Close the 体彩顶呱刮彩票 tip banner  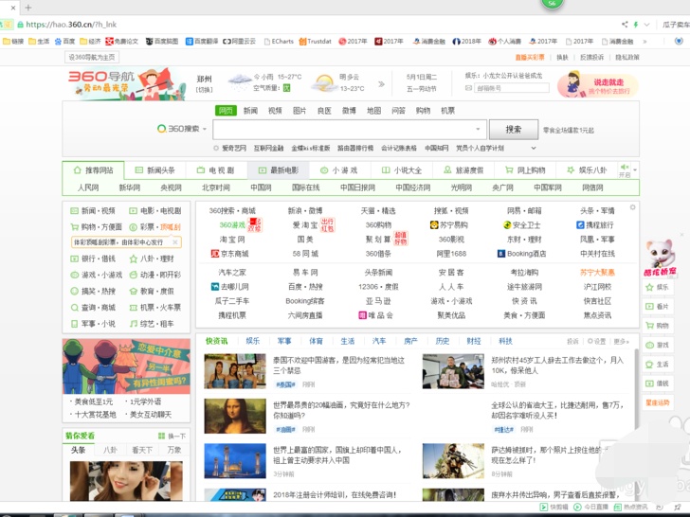[x=175, y=242]
